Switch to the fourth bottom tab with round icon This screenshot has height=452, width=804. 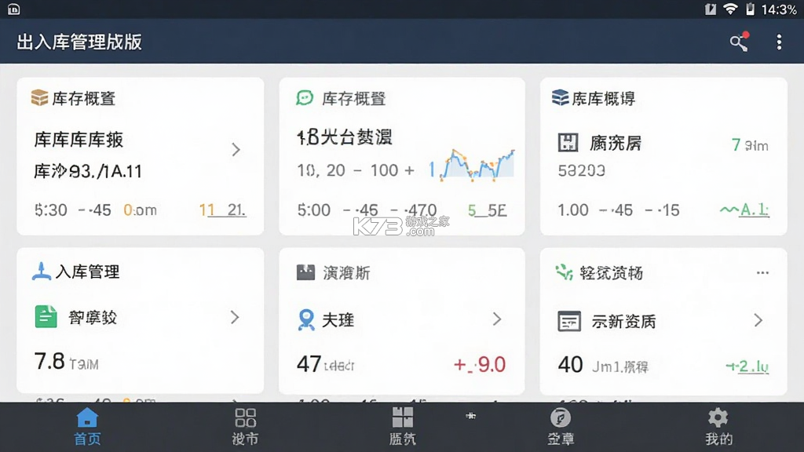coord(561,426)
